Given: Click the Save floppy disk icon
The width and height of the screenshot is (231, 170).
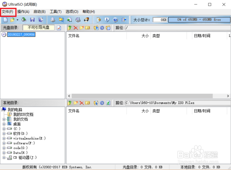Looking at the screenshot, I should tap(32, 20).
